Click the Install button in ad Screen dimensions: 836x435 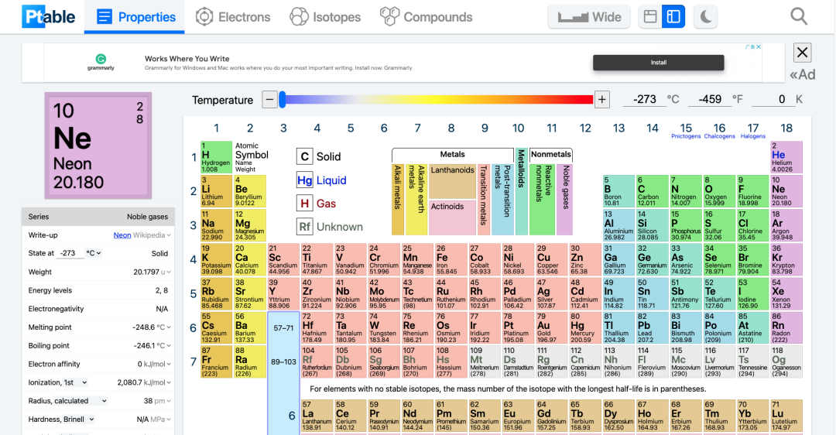pyautogui.click(x=658, y=63)
